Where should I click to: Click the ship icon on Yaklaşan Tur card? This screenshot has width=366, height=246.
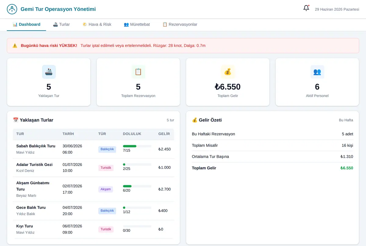(x=49, y=72)
